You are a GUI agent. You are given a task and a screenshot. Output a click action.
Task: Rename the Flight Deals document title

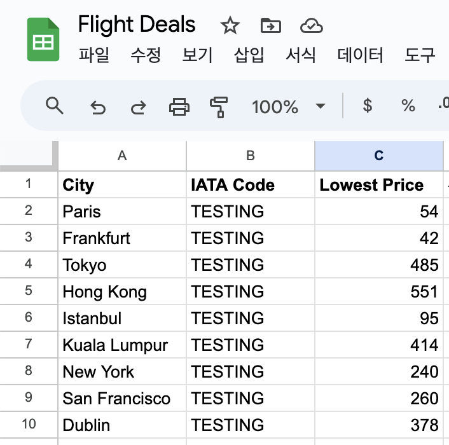137,25
